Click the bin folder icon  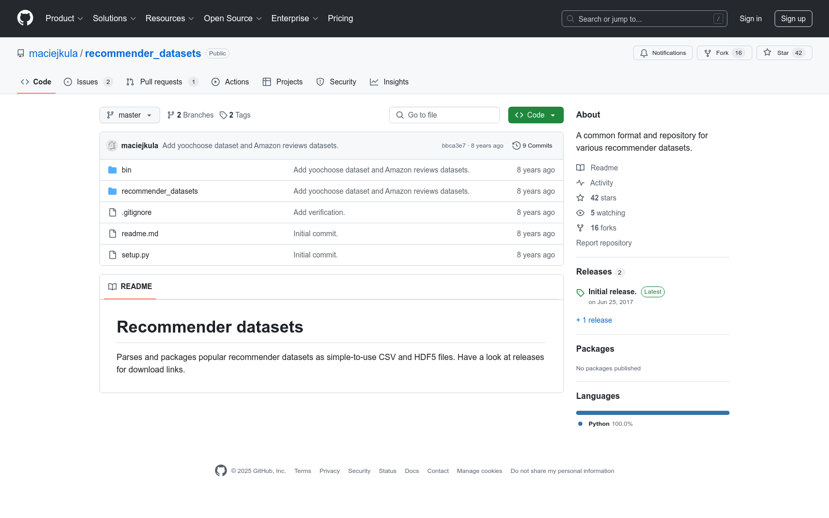click(x=112, y=170)
